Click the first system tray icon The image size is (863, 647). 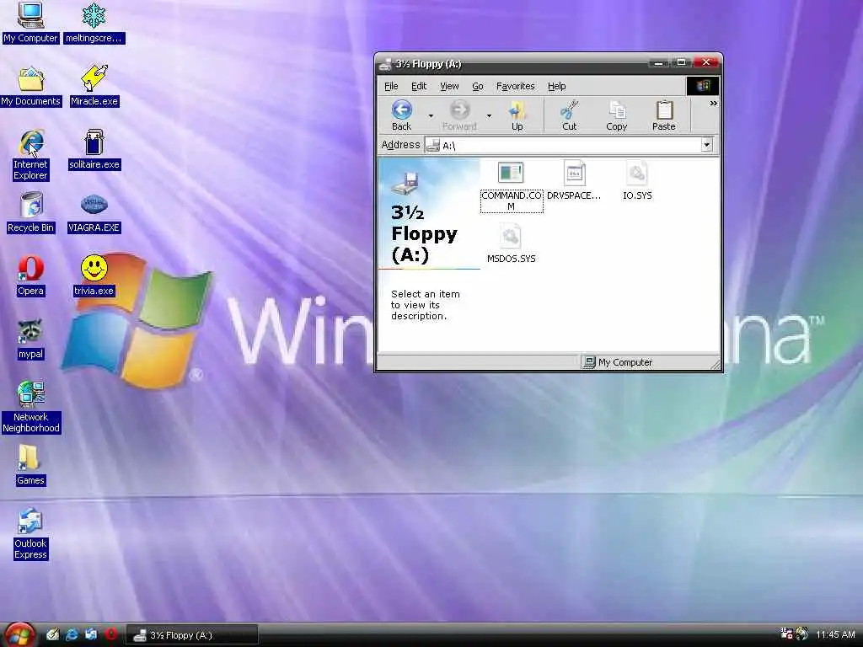coord(786,634)
